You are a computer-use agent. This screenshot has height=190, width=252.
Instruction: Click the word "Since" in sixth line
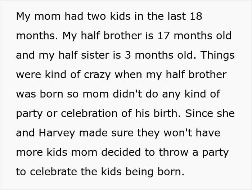click(199, 113)
